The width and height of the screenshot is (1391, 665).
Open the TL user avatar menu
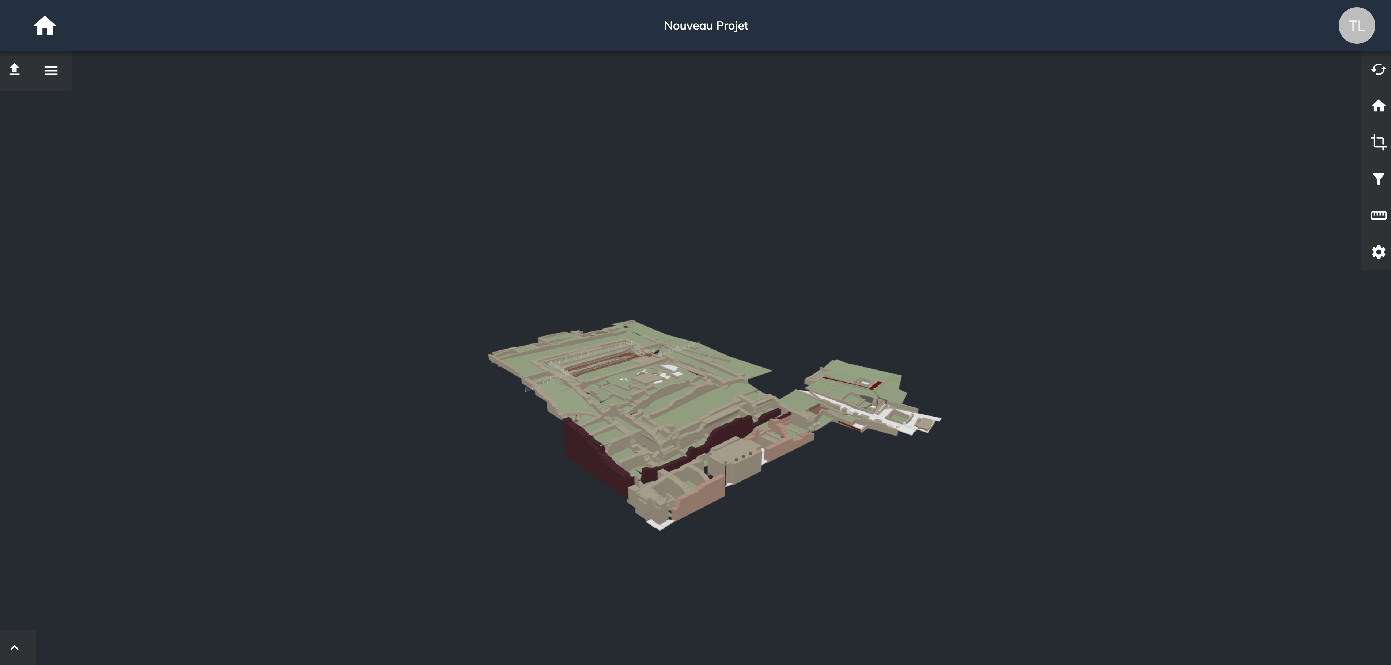[1356, 25]
